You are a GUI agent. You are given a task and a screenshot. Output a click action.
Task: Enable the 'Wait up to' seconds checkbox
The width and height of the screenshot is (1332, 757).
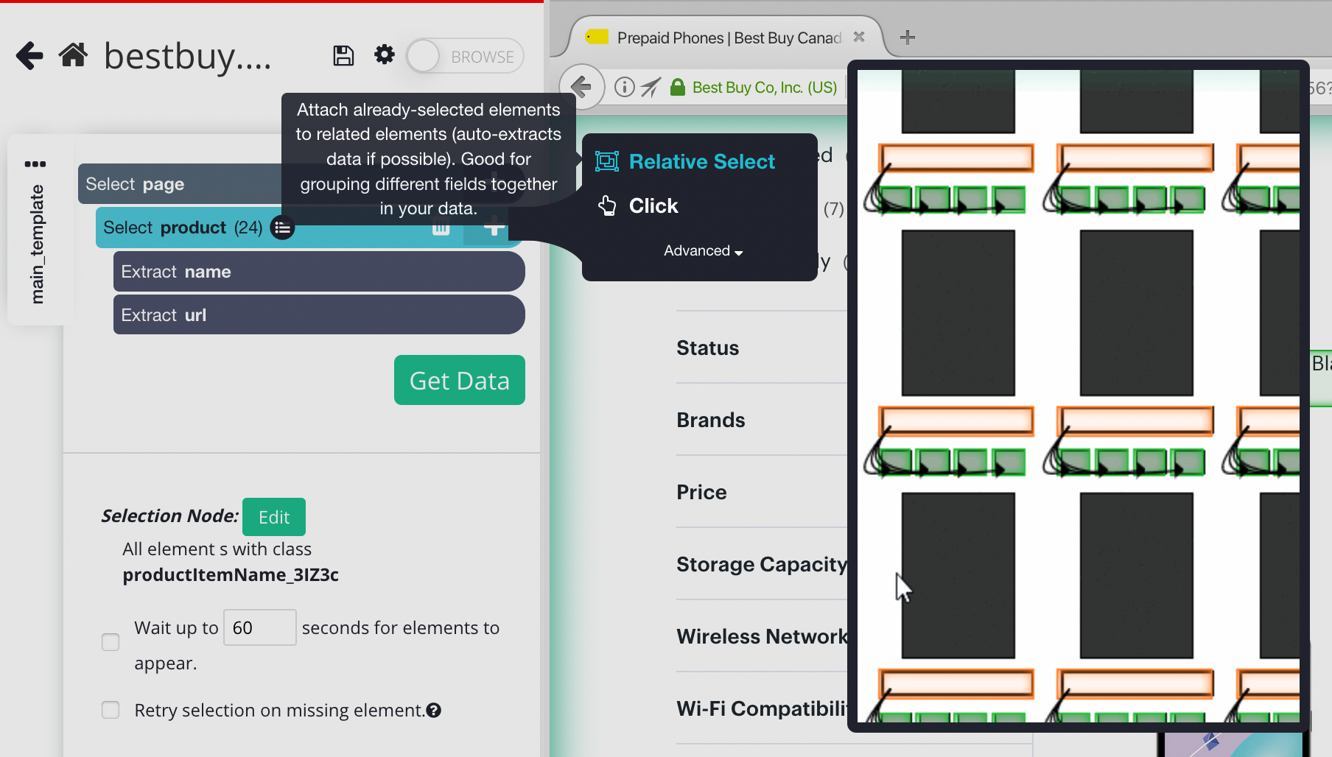coord(111,642)
